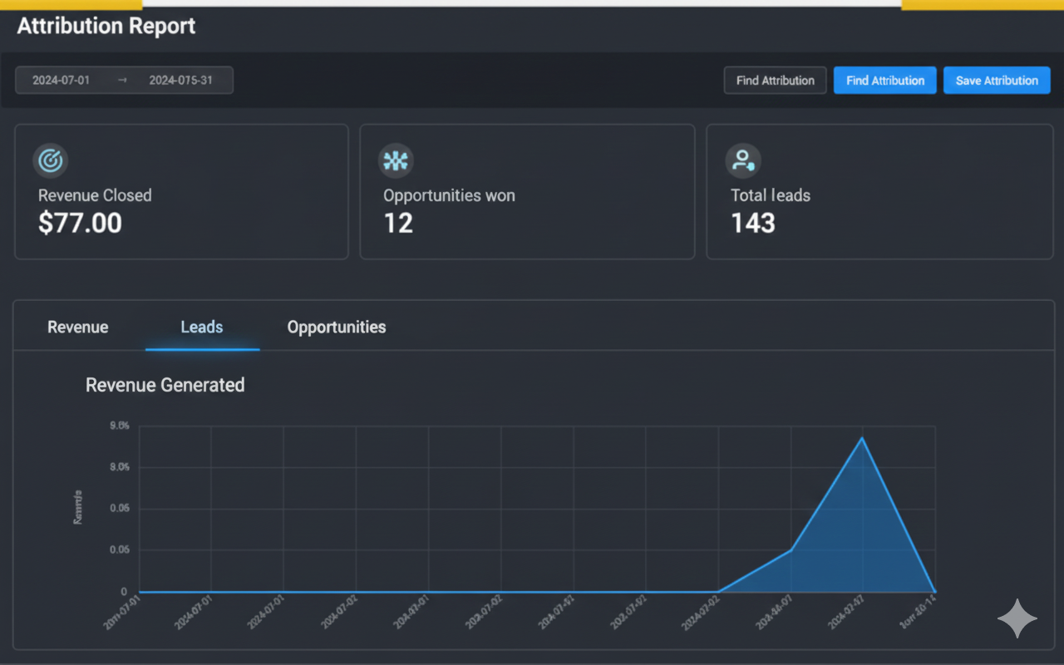
Task: Click the arrow between the date fields
Action: tap(122, 81)
